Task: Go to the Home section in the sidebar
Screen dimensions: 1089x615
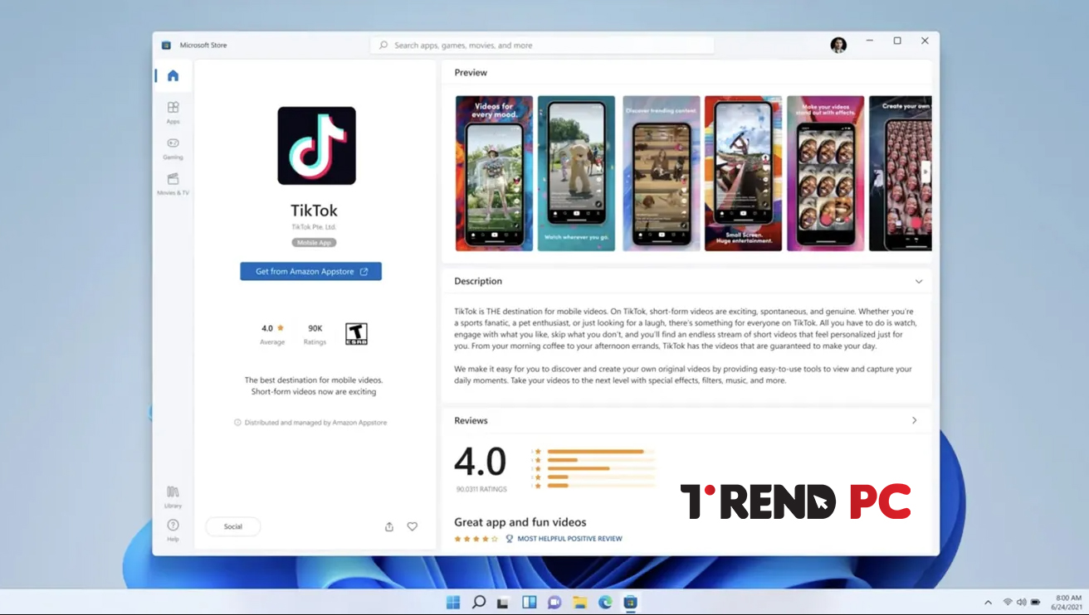Action: [x=173, y=75]
